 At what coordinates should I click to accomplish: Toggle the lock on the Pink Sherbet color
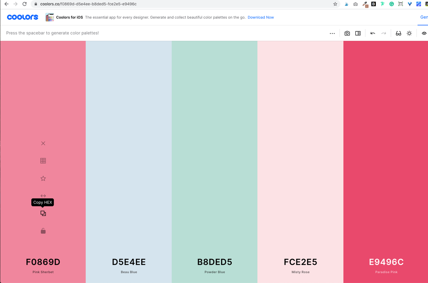43,231
